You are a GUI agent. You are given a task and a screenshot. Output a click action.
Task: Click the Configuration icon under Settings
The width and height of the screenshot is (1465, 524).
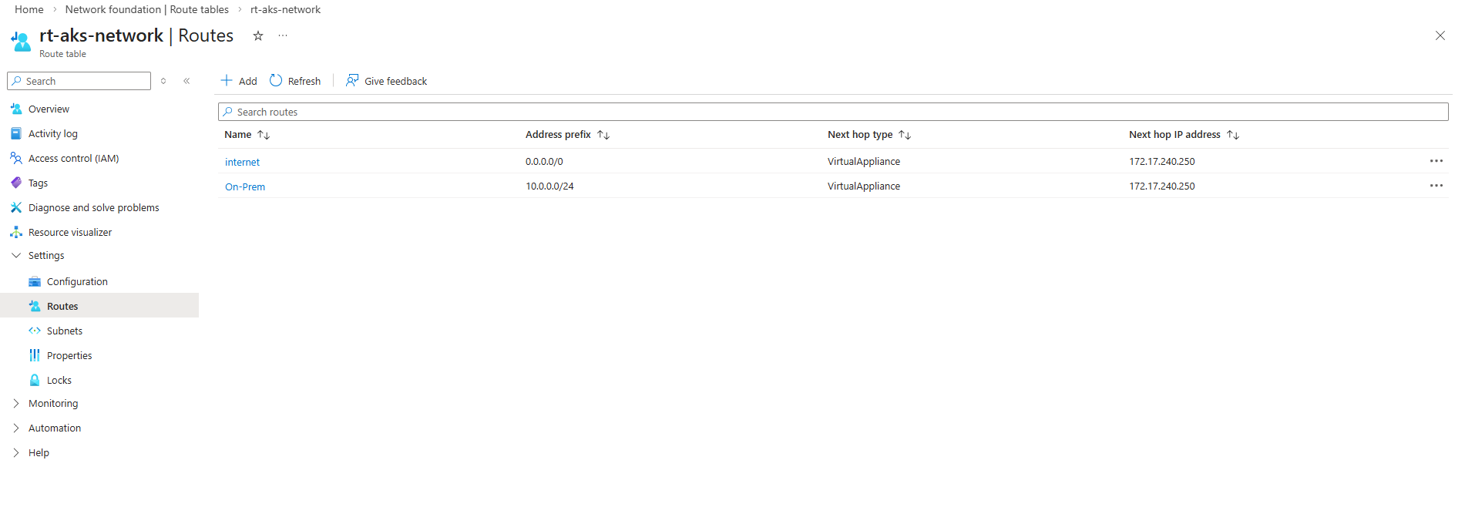pyautogui.click(x=35, y=281)
